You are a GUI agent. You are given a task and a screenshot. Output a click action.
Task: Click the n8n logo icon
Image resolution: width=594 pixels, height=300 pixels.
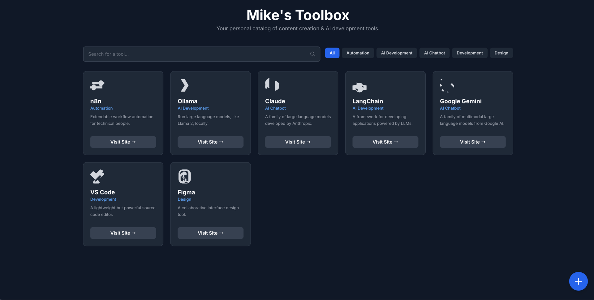[x=97, y=85]
